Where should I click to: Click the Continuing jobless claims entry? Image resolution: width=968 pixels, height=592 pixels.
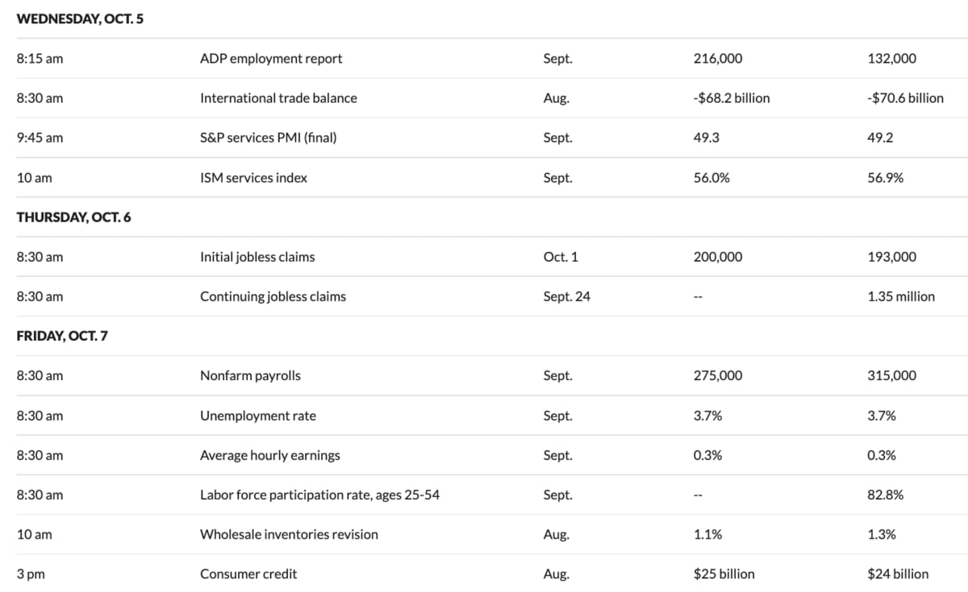[x=273, y=296]
